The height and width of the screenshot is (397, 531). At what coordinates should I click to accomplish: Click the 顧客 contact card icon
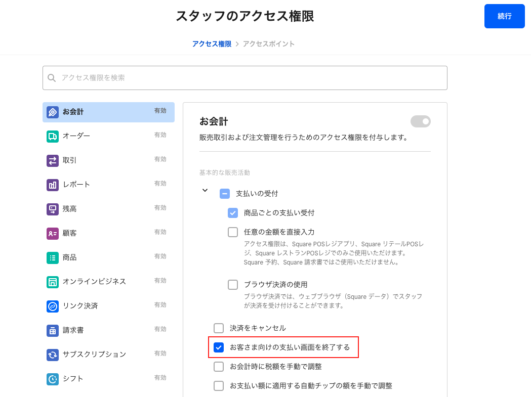[53, 234]
